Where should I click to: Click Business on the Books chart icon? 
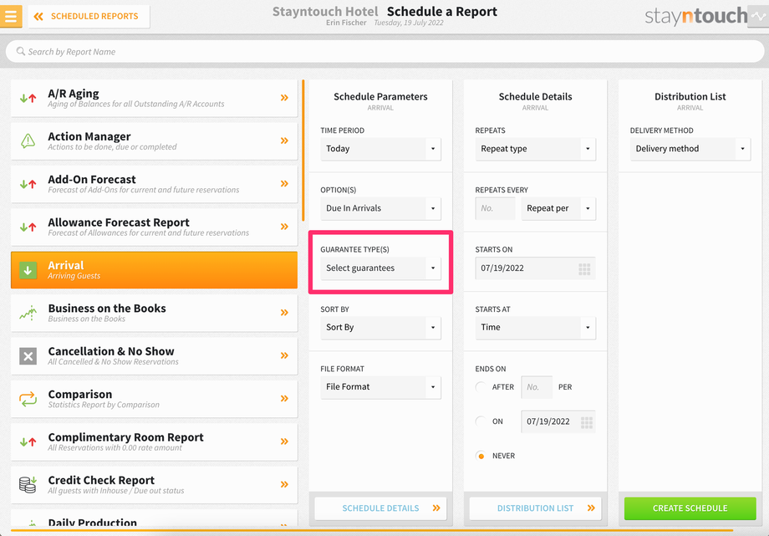pyautogui.click(x=28, y=313)
